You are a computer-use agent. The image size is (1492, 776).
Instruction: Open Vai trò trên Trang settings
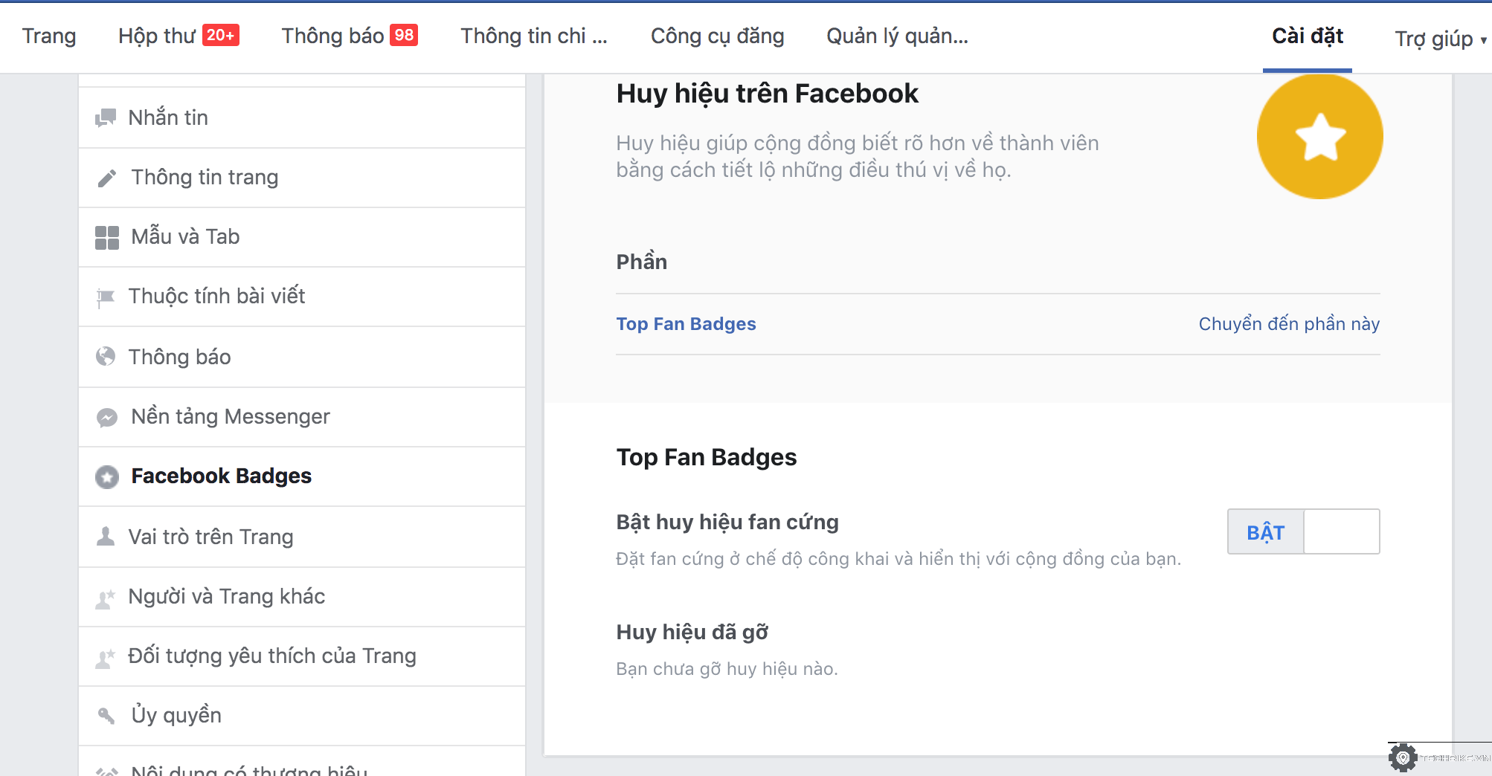coord(302,537)
